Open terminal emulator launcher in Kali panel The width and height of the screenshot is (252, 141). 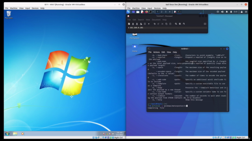(x=150, y=12)
